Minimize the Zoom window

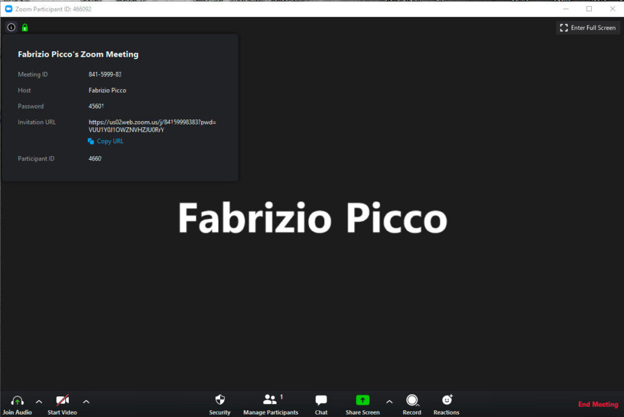[x=566, y=9]
